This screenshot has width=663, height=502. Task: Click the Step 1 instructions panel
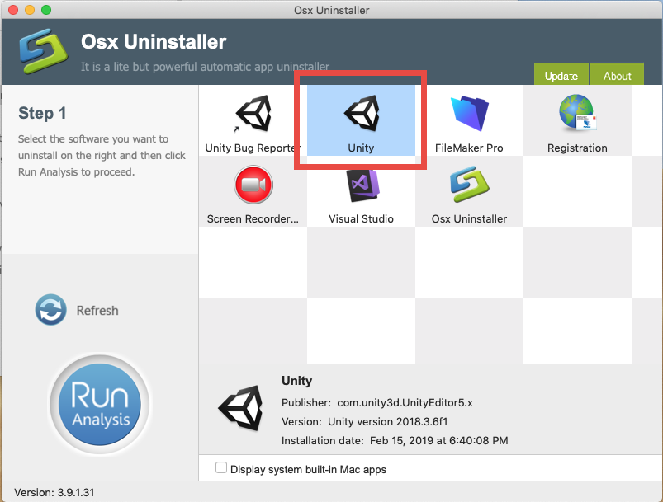tap(98, 148)
